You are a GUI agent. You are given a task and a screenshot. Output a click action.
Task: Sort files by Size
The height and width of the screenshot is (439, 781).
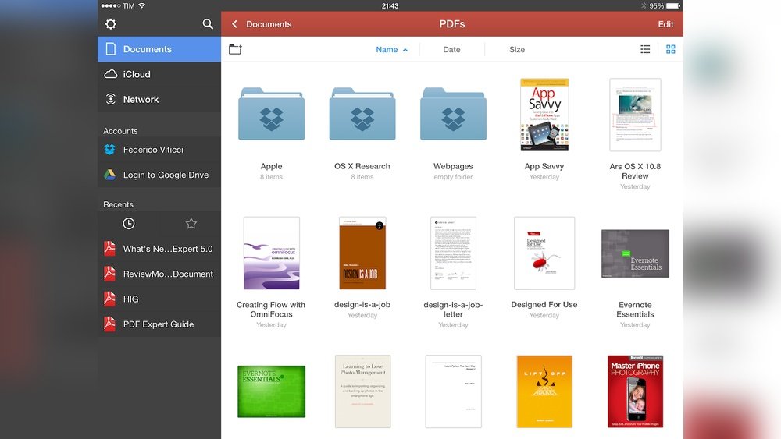[516, 49]
